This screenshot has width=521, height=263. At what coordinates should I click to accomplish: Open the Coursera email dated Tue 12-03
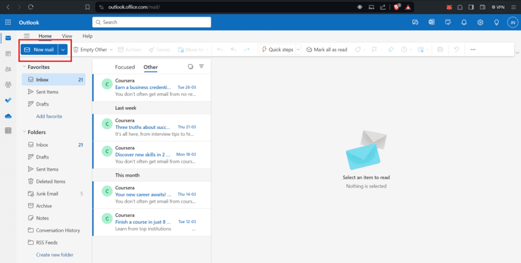(x=152, y=222)
